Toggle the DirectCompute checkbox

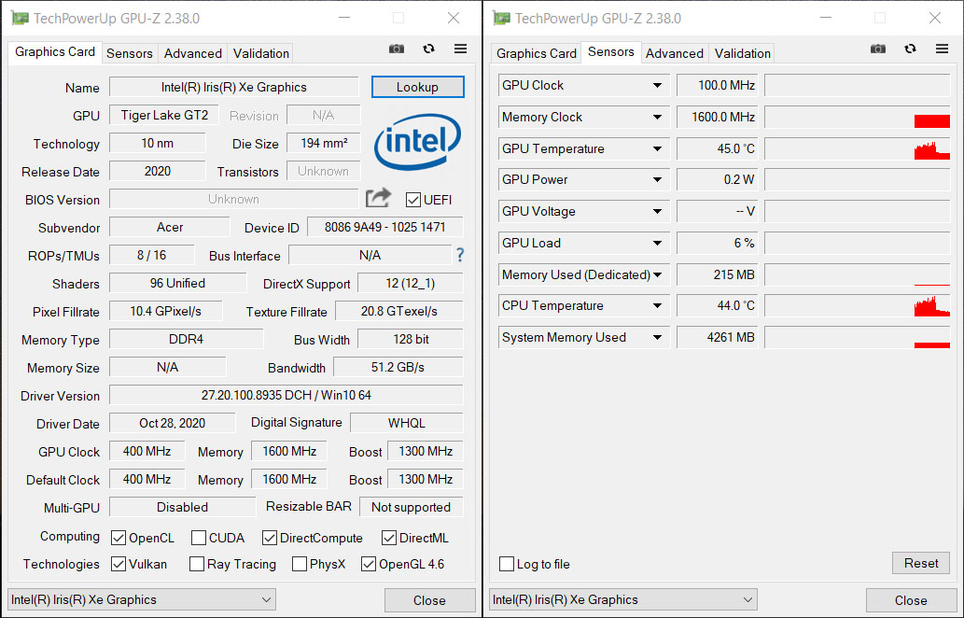click(x=270, y=538)
